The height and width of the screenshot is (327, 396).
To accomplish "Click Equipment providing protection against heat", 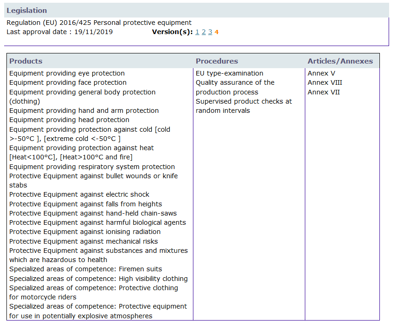I will pos(82,152).
